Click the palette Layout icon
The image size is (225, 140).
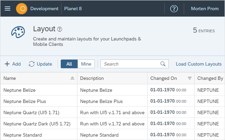[18, 32]
